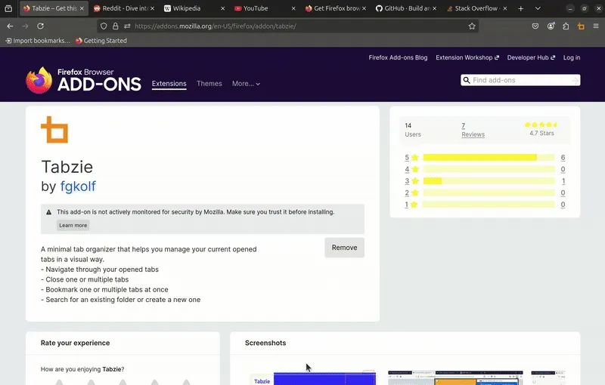Open Firefox Add-ons Blog link
This screenshot has width=605, height=385.
[398, 57]
